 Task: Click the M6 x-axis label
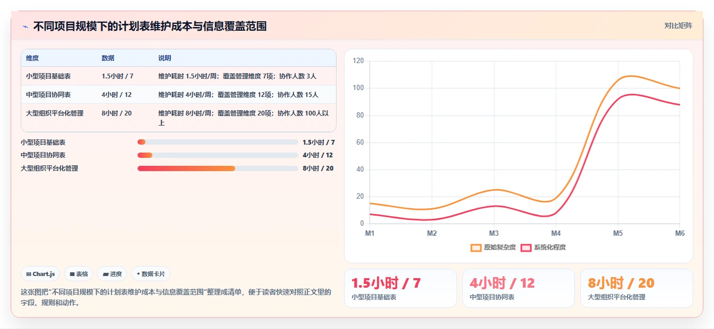click(679, 233)
